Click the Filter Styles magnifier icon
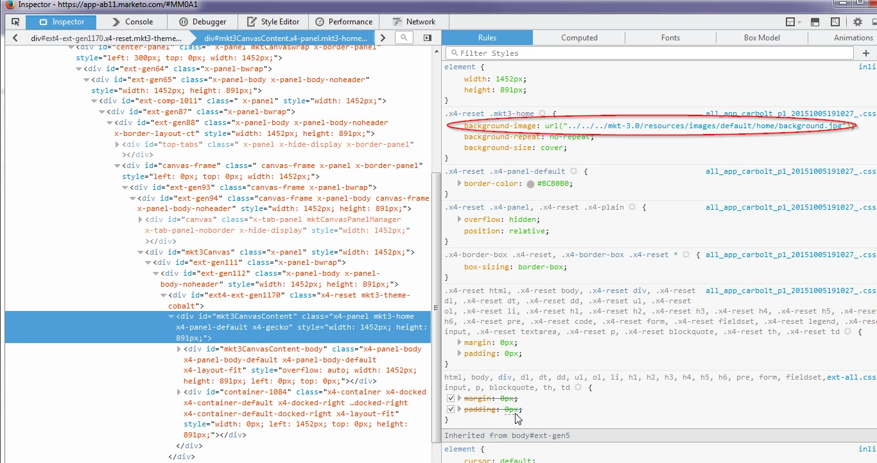Viewport: 877px width, 463px height. (x=455, y=53)
